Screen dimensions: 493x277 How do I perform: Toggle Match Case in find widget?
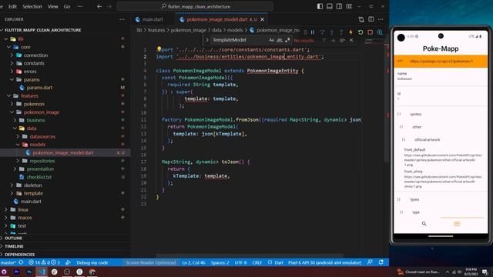[271, 40]
